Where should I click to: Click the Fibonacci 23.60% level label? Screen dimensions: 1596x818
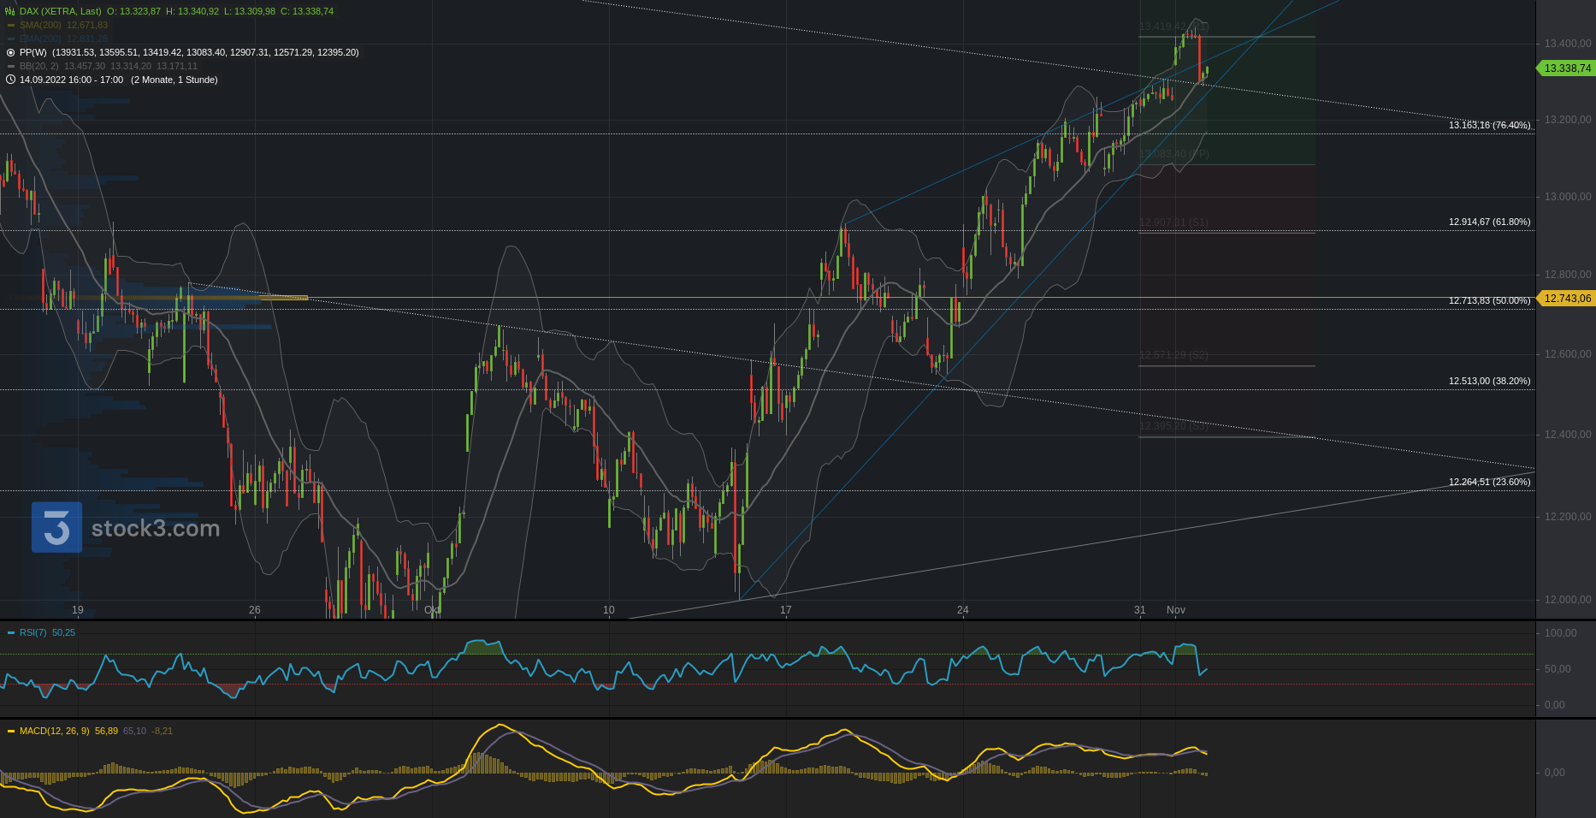click(x=1489, y=482)
